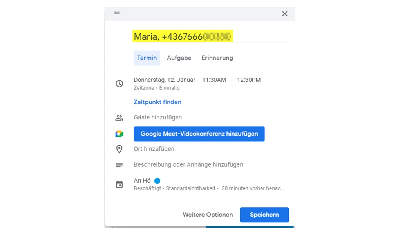This screenshot has width=400, height=235.
Task: Add Beschreibung oder Anhänge
Action: (188, 165)
